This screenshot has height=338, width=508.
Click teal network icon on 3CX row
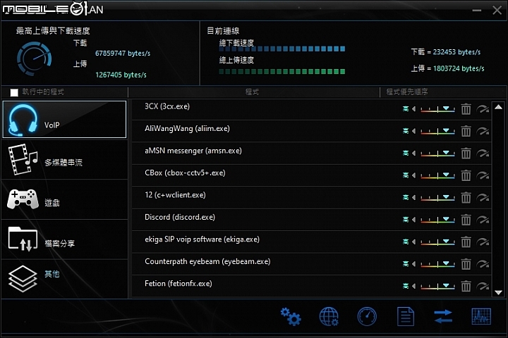click(406, 109)
